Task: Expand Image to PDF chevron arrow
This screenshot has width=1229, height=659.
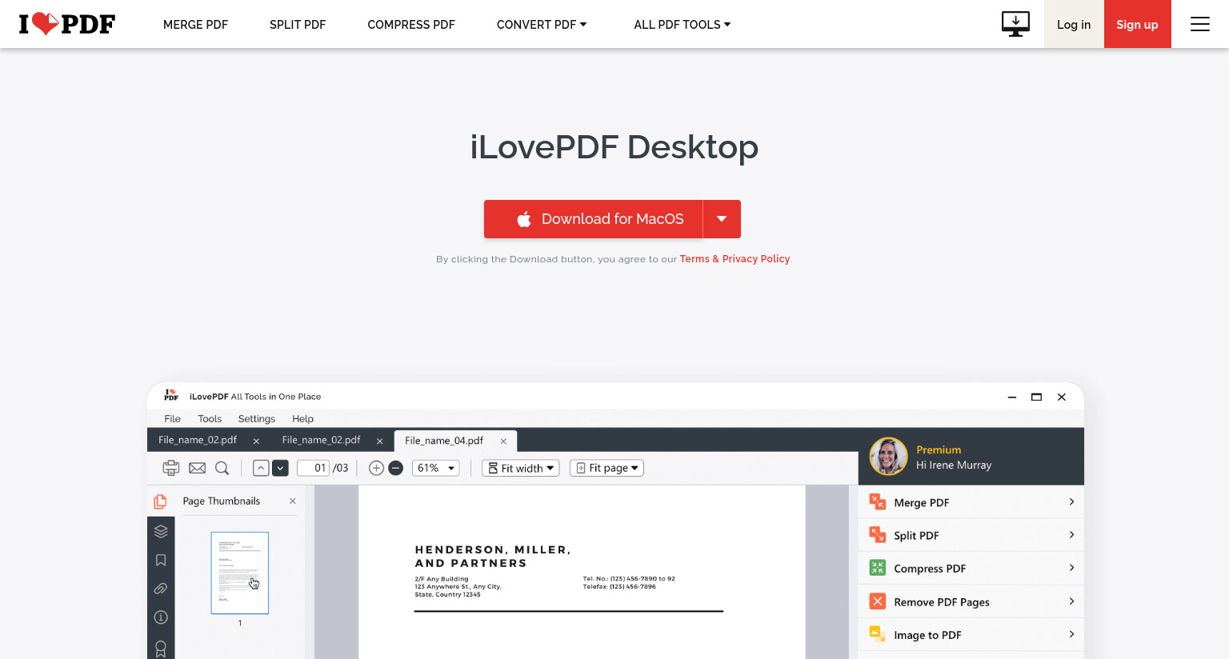Action: (x=1071, y=633)
